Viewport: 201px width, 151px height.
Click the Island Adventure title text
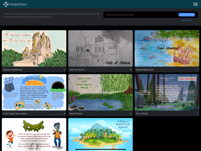pyautogui.click(x=145, y=70)
